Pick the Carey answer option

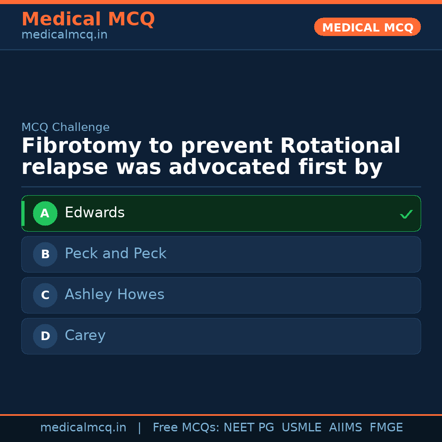pyautogui.click(x=85, y=336)
